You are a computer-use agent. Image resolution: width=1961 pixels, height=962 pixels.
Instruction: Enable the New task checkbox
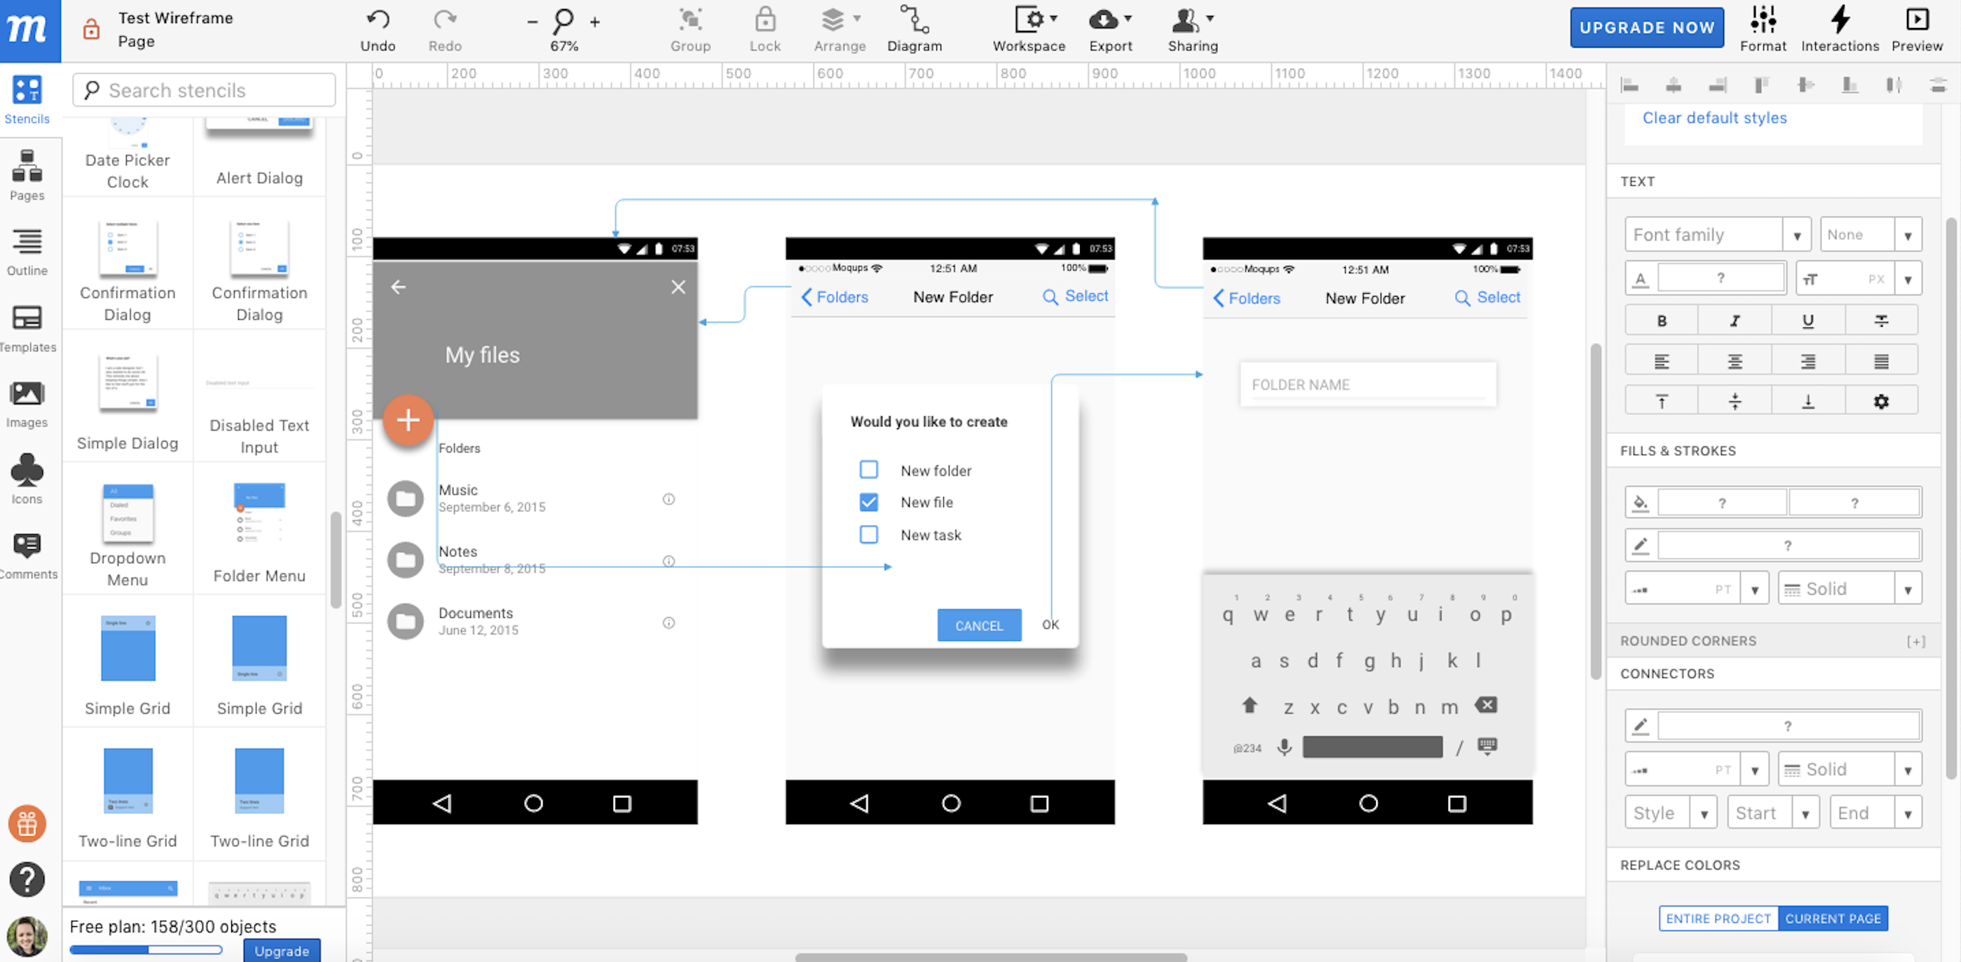pyautogui.click(x=868, y=534)
